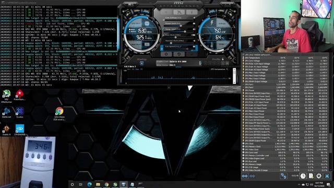The height and width of the screenshot is (188, 334).
Task: Click HWiNFO expand-columns double arrow button
Action: click(245, 176)
